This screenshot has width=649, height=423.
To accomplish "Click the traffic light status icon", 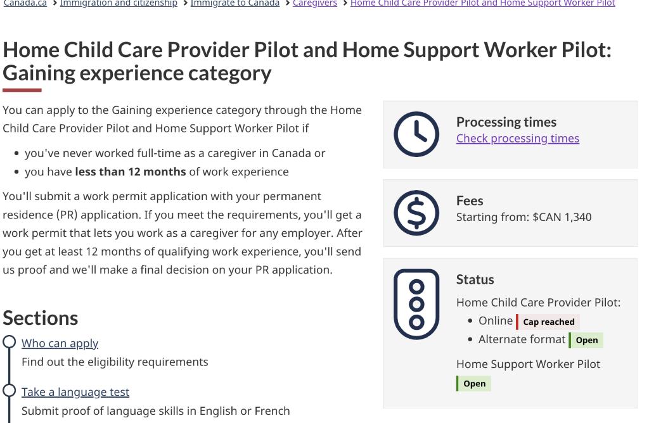I will 416,305.
